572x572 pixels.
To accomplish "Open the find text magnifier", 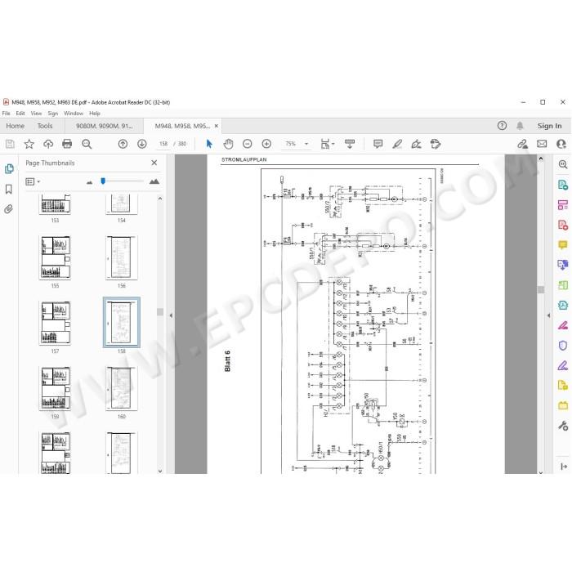I will click(x=87, y=144).
